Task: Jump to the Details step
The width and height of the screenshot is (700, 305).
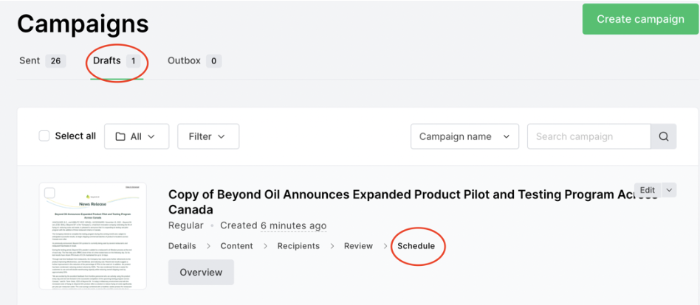Action: point(182,246)
